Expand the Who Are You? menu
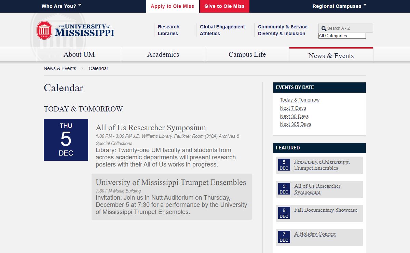The width and height of the screenshot is (410, 253). coord(61,6)
